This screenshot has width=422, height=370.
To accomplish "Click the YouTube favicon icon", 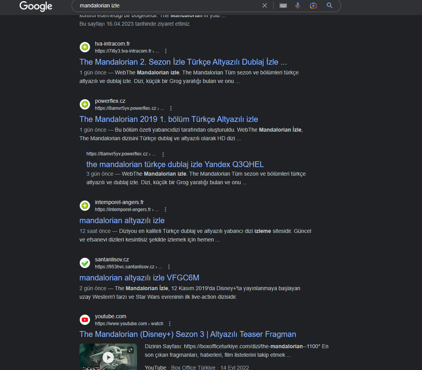I will click(85, 320).
